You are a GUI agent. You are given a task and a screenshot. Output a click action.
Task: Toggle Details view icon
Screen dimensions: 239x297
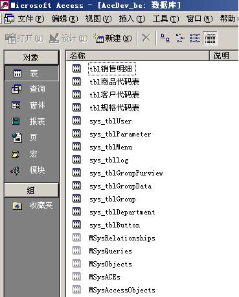click(x=210, y=38)
